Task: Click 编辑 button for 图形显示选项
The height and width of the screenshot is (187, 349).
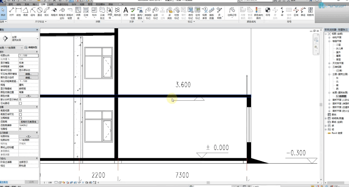Action: pos(29,78)
